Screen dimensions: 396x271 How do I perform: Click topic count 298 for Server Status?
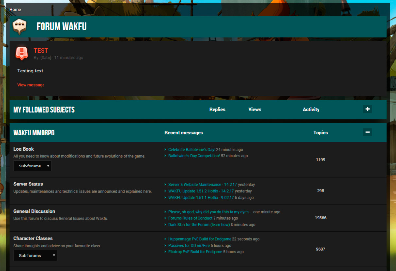pyautogui.click(x=320, y=191)
